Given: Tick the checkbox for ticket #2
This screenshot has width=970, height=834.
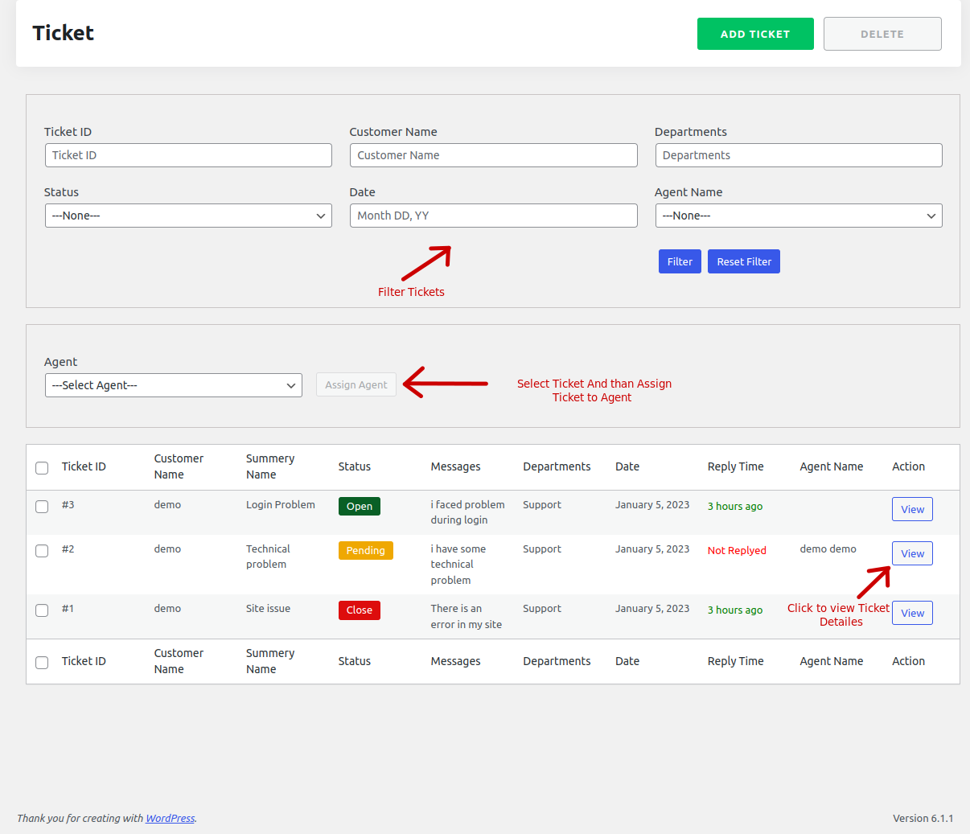Looking at the screenshot, I should tap(42, 551).
